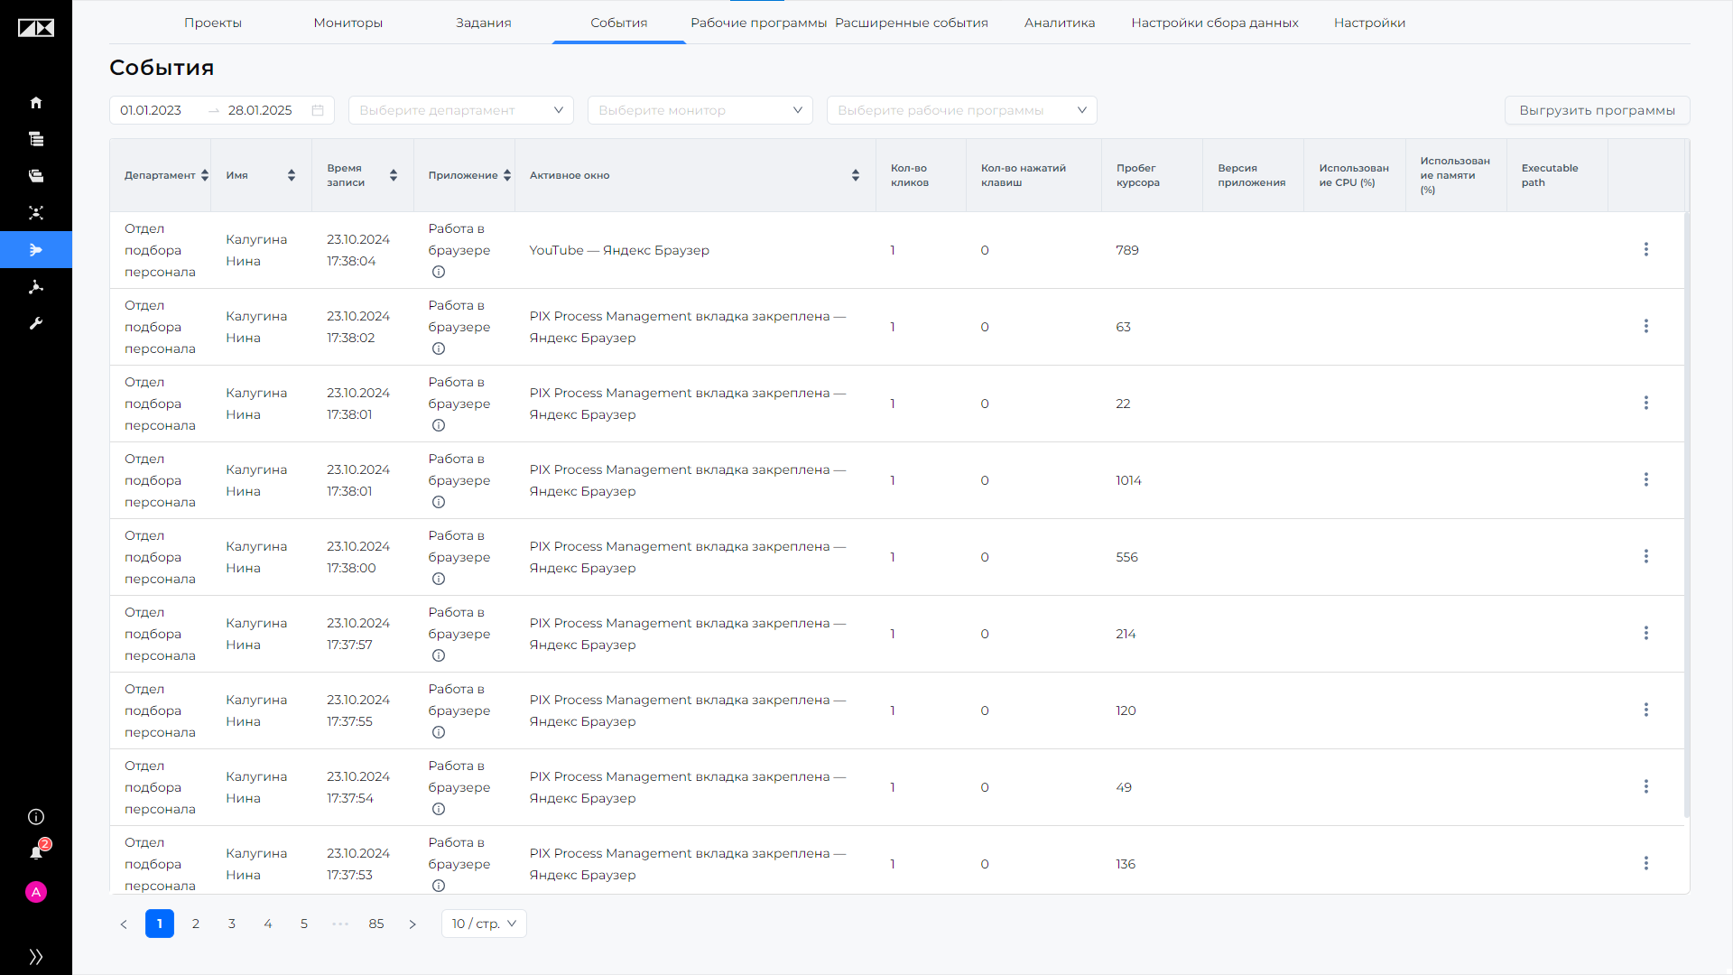Go to page 4
Screen dimensions: 1733x975
click(x=268, y=924)
